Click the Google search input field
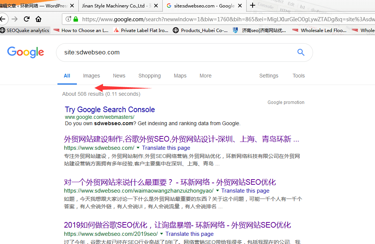This screenshot has width=375, height=244. click(x=177, y=52)
